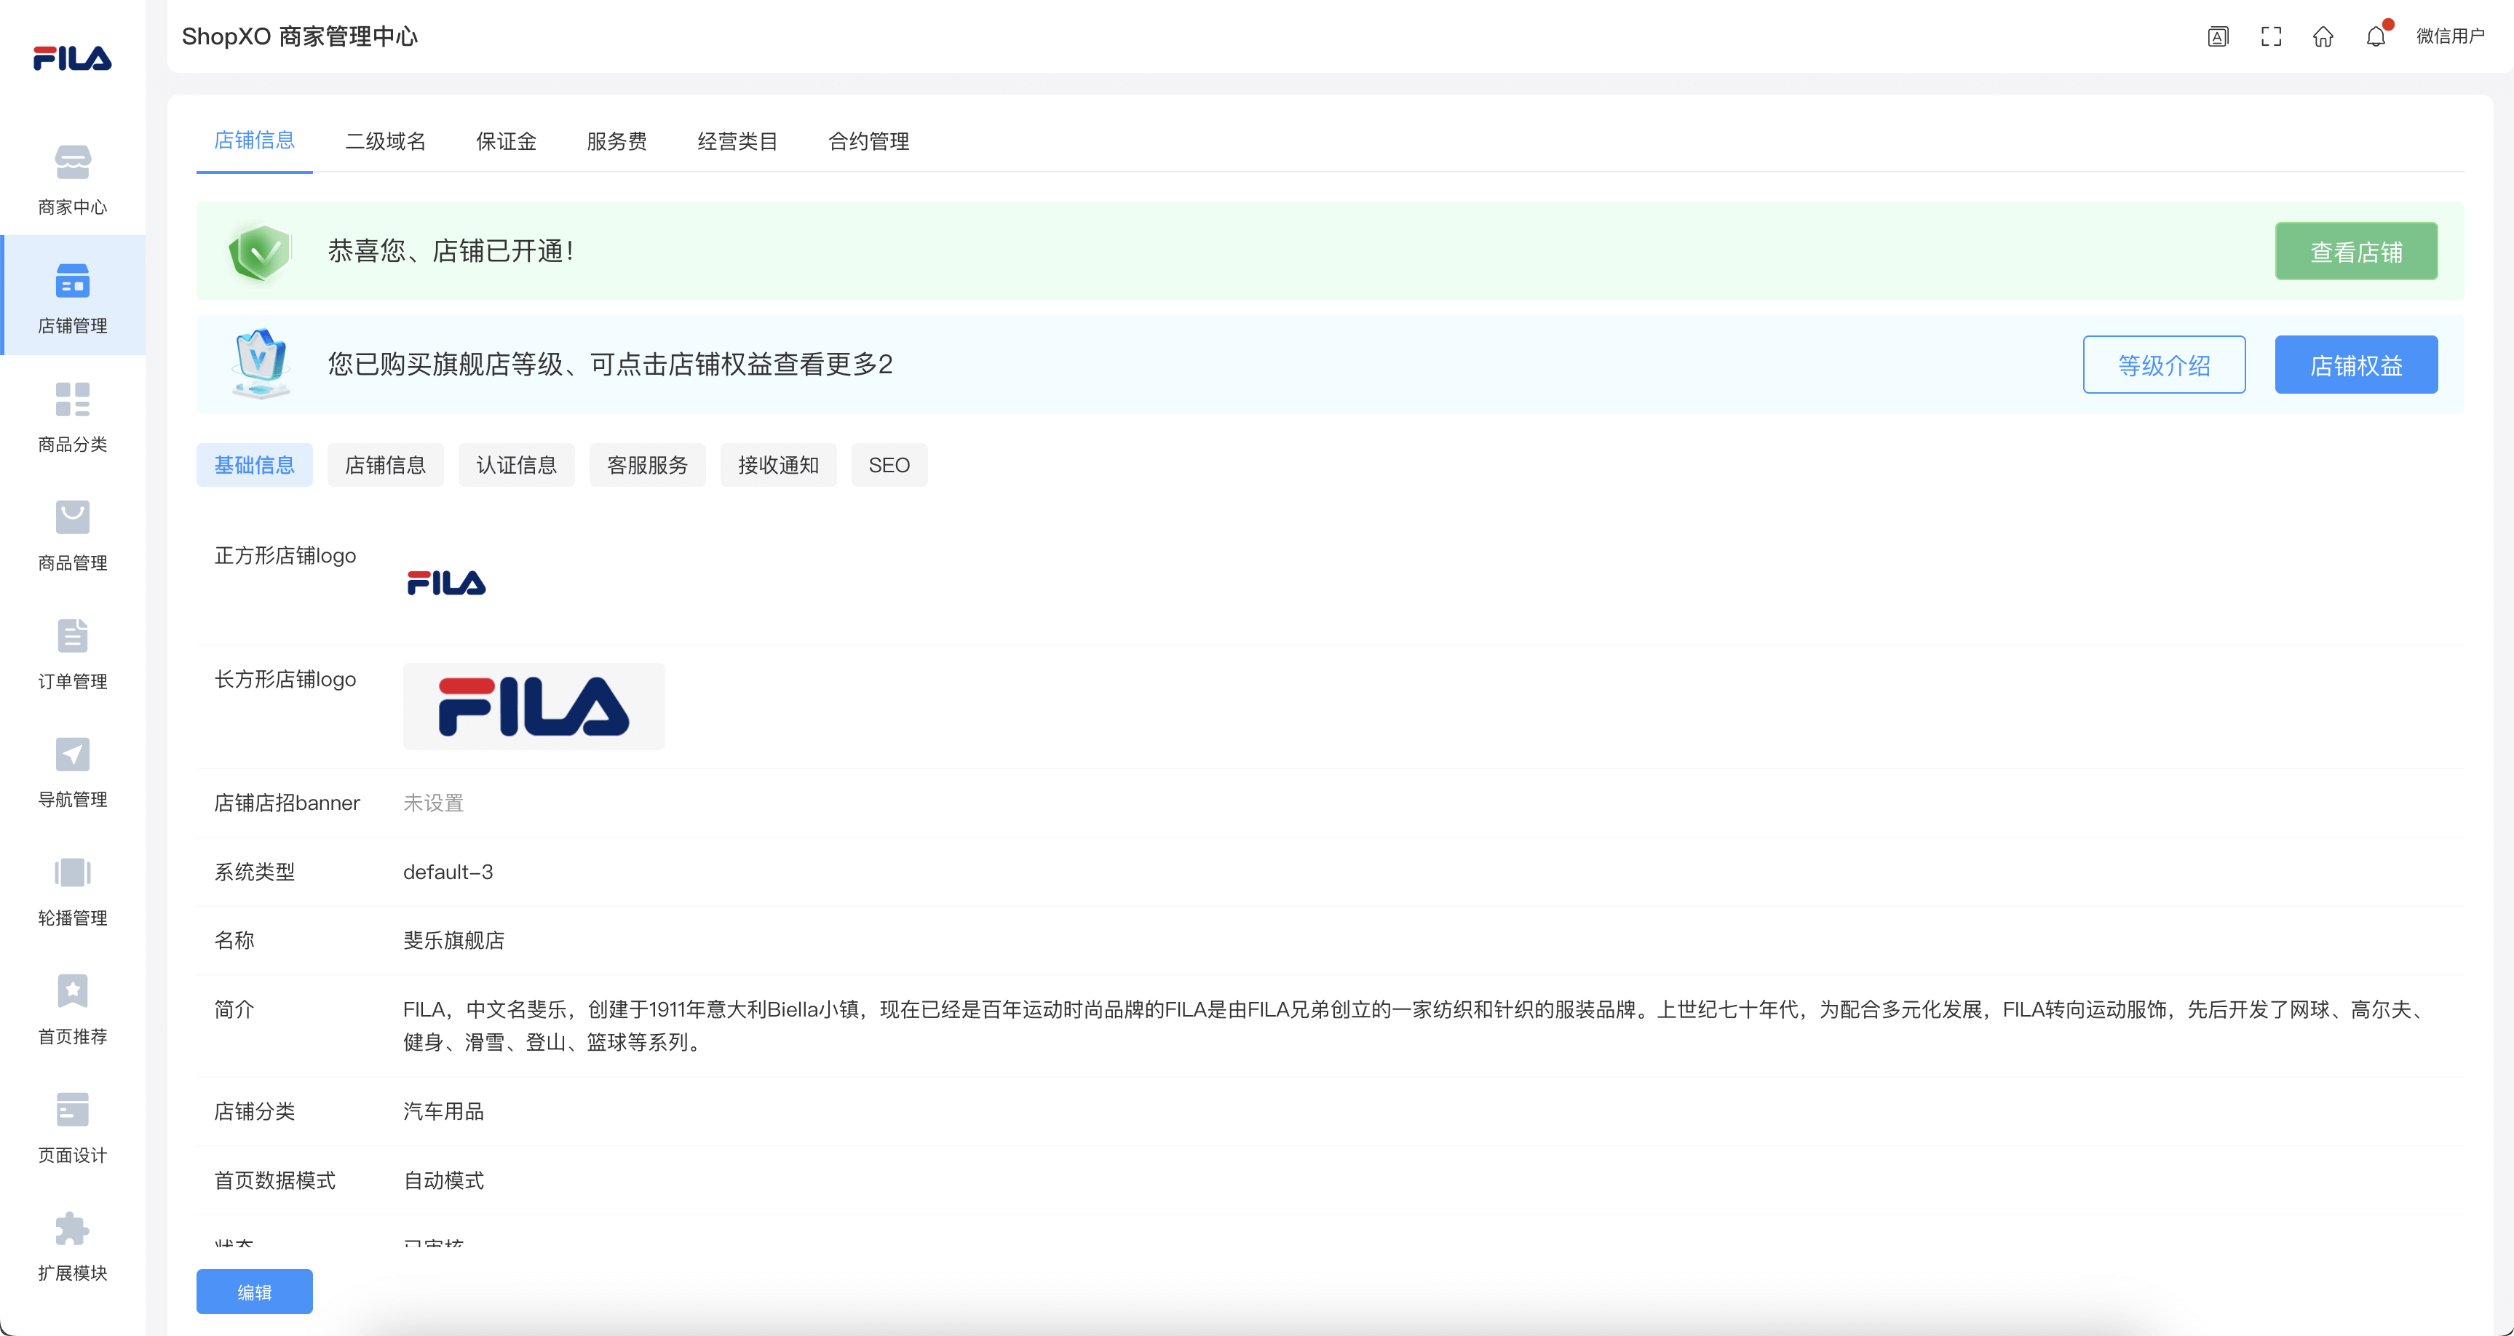
Task: Click the FILA logo in the sidebar
Action: (x=72, y=57)
